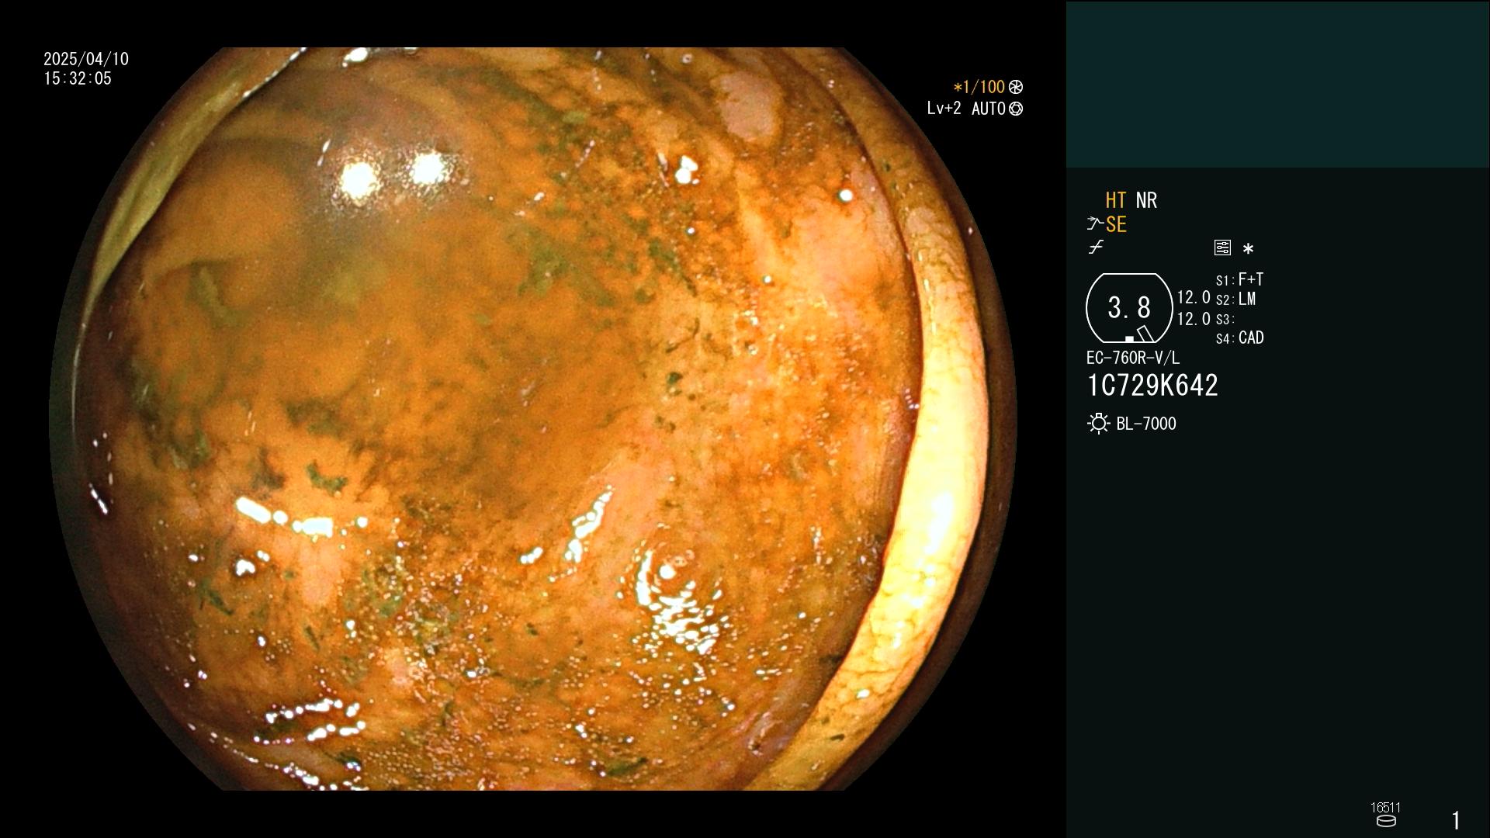Click the scope tip diagram showing 3.8
1490x838 pixels.
point(1129,308)
